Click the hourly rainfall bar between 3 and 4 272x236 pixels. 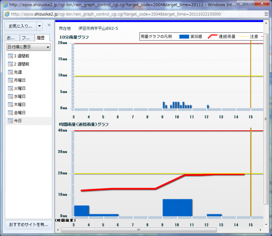[82, 211]
